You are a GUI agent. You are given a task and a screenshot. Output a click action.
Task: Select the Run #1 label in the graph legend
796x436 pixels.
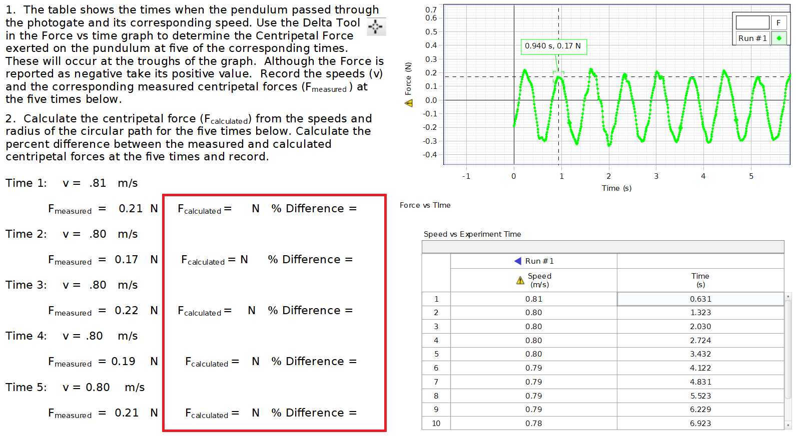[752, 38]
